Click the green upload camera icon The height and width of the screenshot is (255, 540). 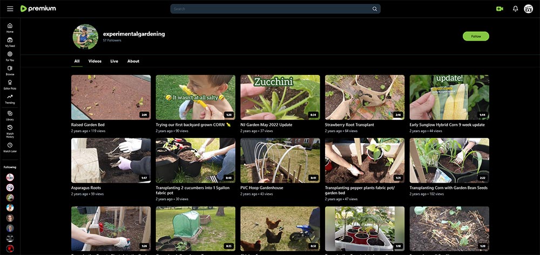(500, 9)
